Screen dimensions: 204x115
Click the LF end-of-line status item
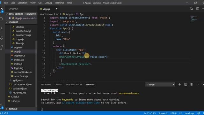click(180, 113)
